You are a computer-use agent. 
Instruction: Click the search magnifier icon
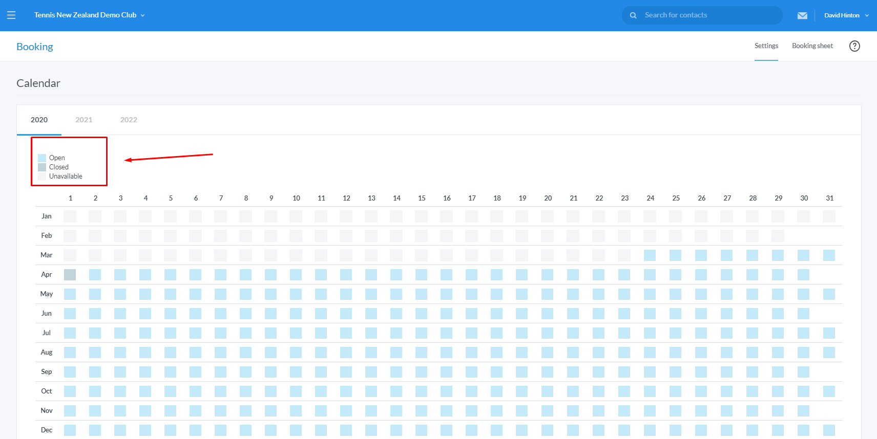tap(633, 15)
